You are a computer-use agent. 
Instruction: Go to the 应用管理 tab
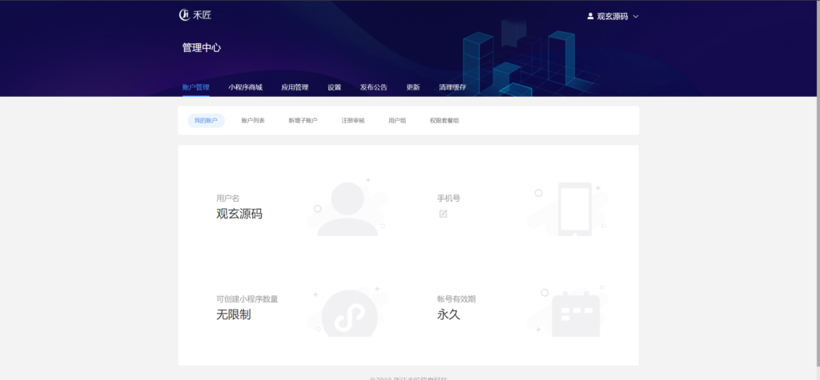[295, 87]
